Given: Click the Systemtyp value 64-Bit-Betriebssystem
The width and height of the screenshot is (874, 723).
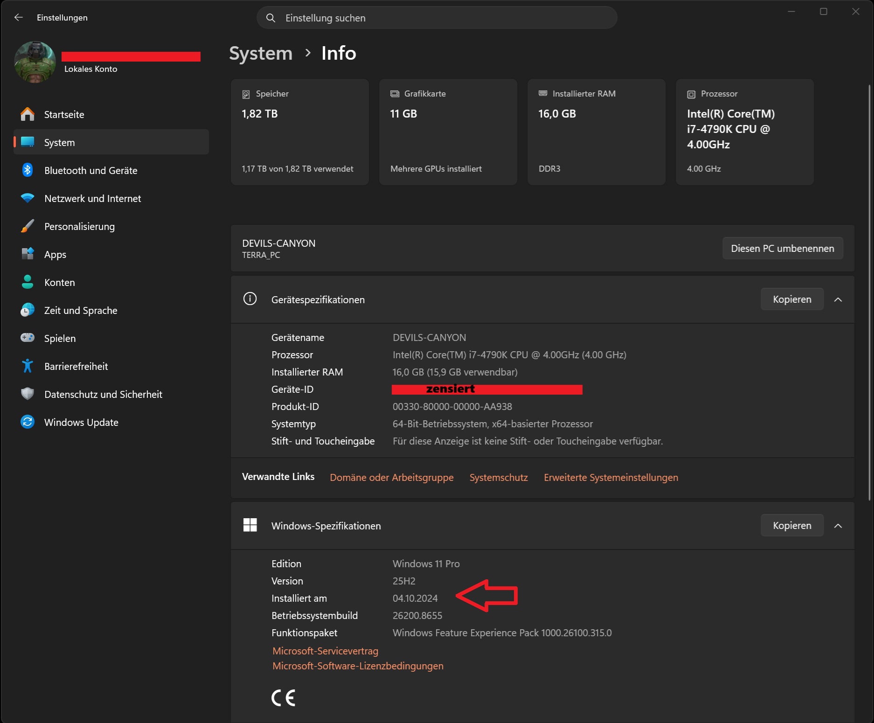Looking at the screenshot, I should pos(493,424).
